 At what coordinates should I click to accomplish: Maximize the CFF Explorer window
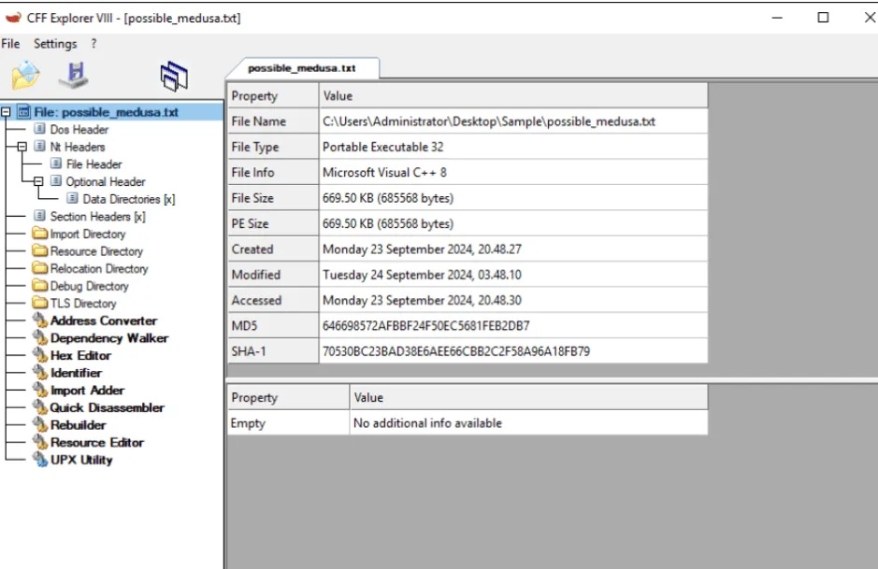(x=823, y=18)
